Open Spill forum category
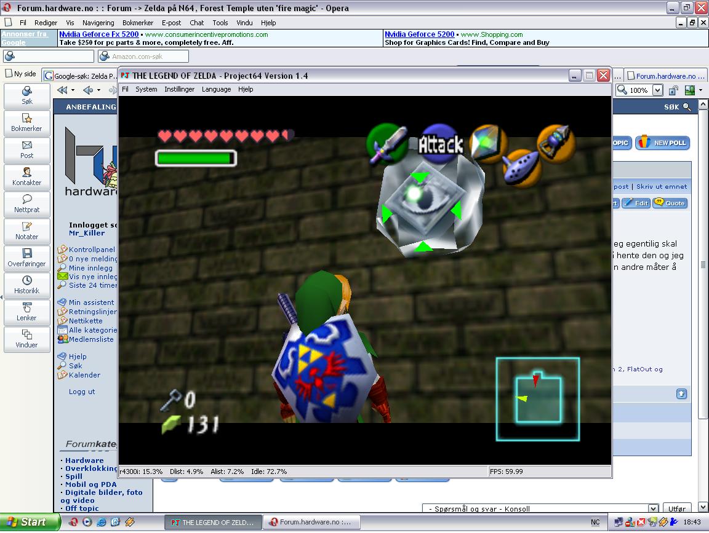709x533 pixels. (74, 476)
